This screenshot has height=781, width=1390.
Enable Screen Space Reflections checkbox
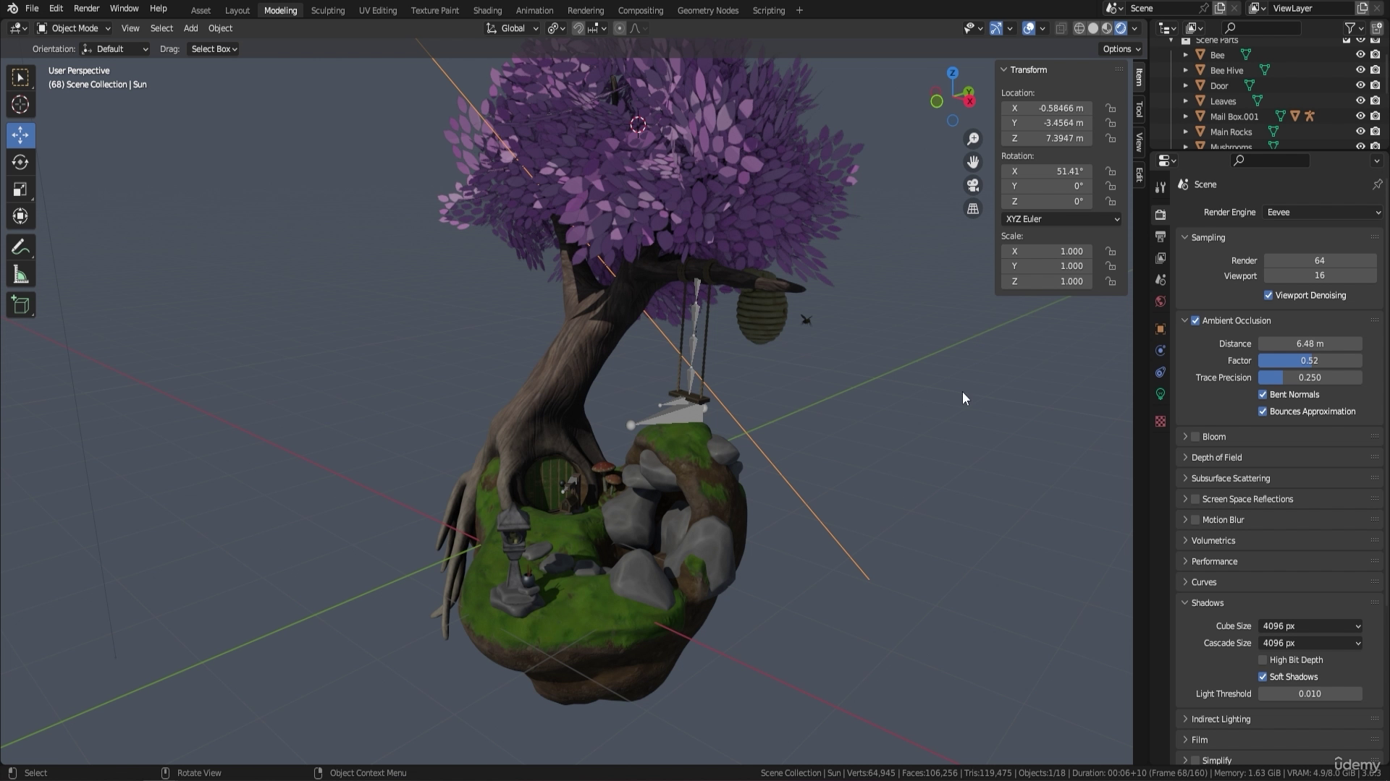click(1195, 499)
